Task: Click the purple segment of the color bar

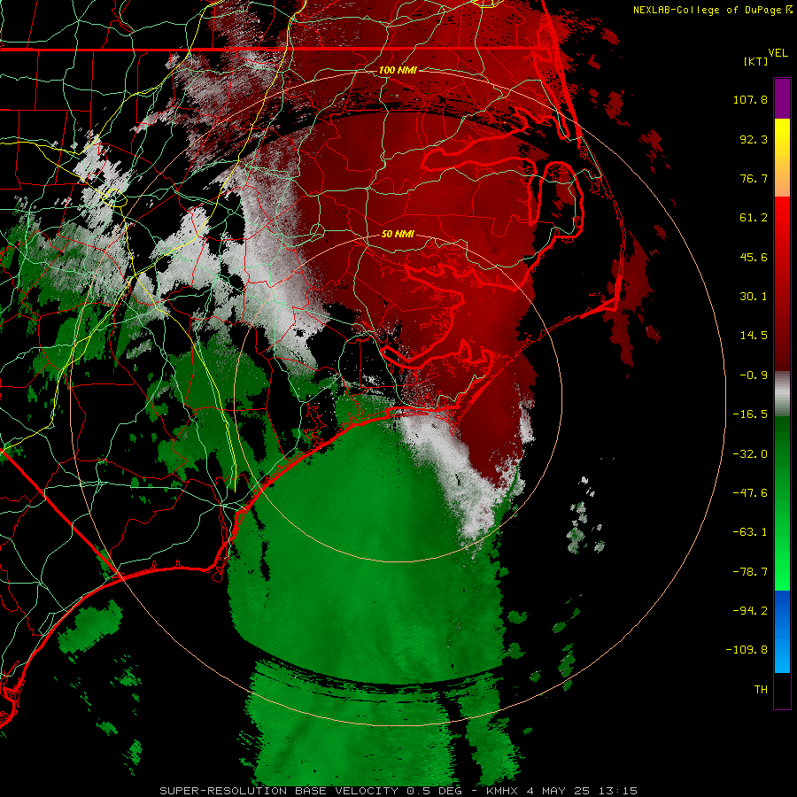Action: (x=782, y=98)
